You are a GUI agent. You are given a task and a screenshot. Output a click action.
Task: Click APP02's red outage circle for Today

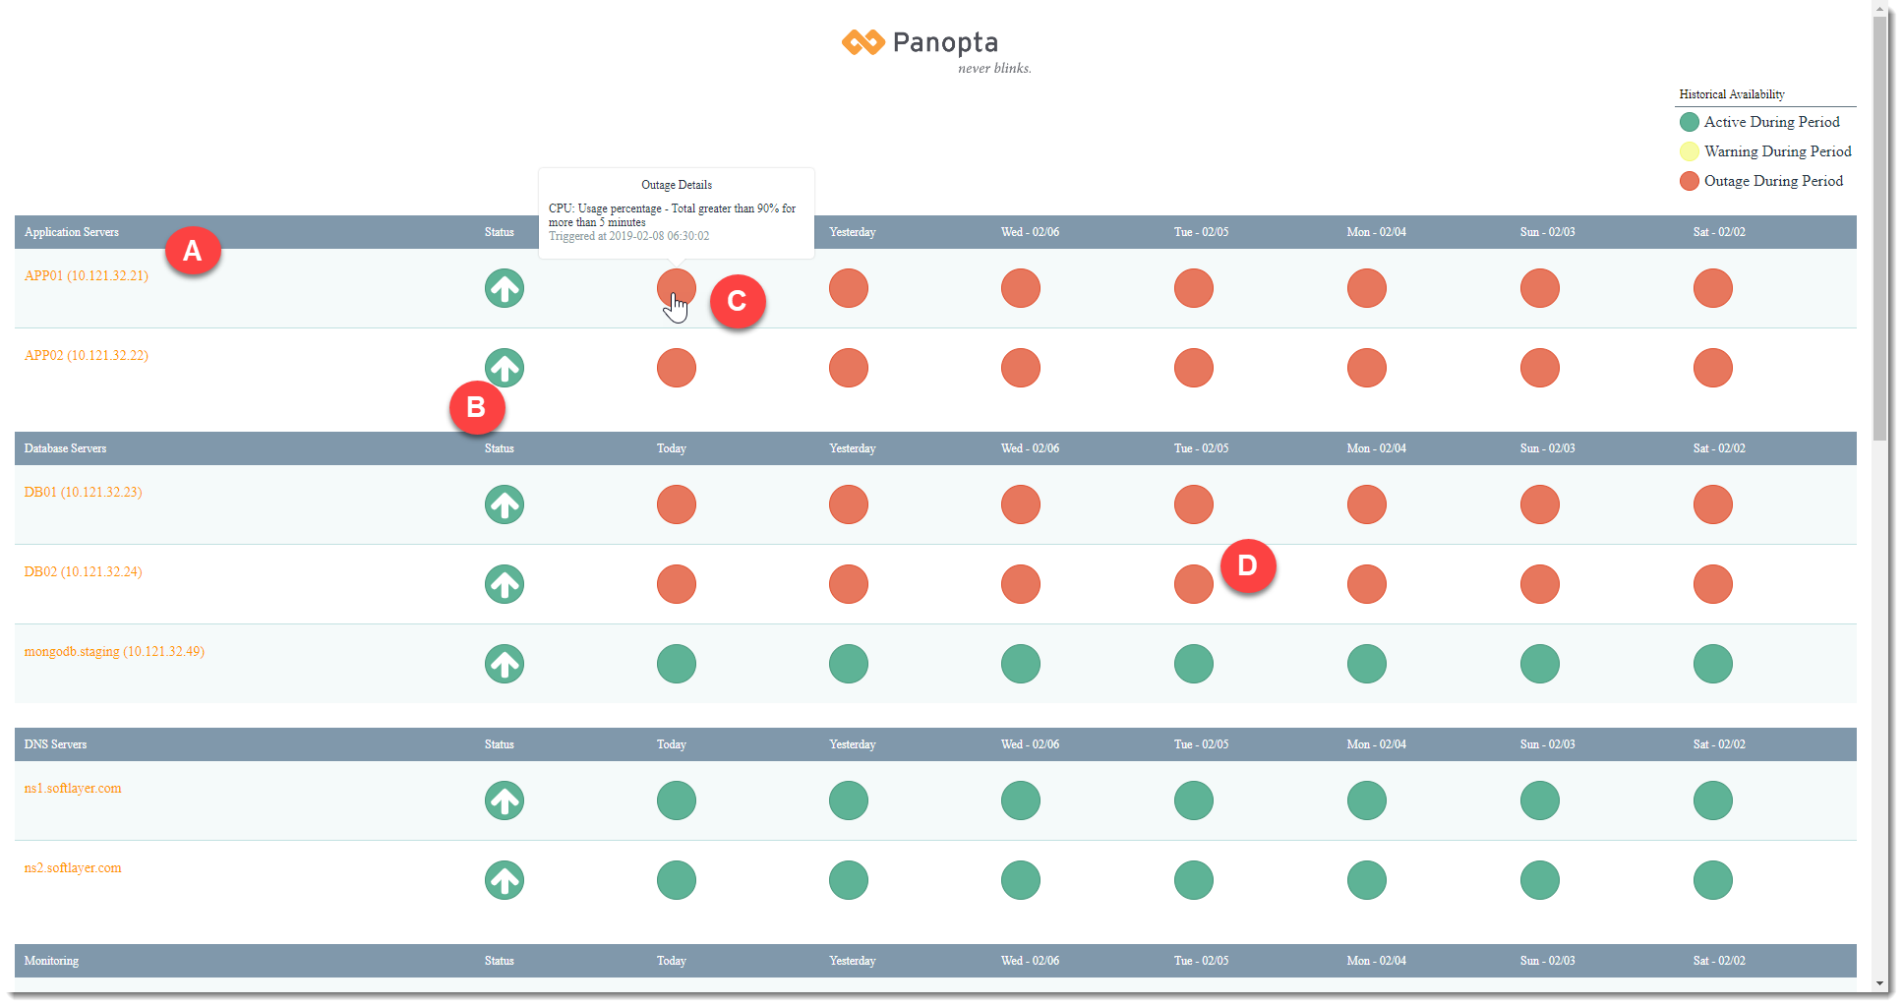(x=677, y=368)
